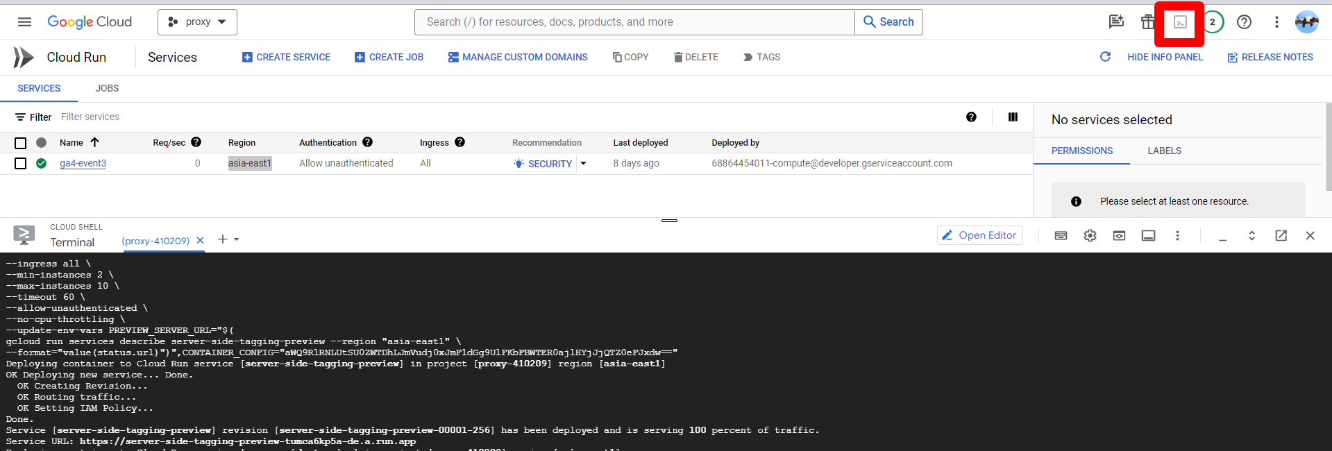Click the asia-east1 region cell
Screen dimensions: 1332x451
pyautogui.click(x=250, y=163)
